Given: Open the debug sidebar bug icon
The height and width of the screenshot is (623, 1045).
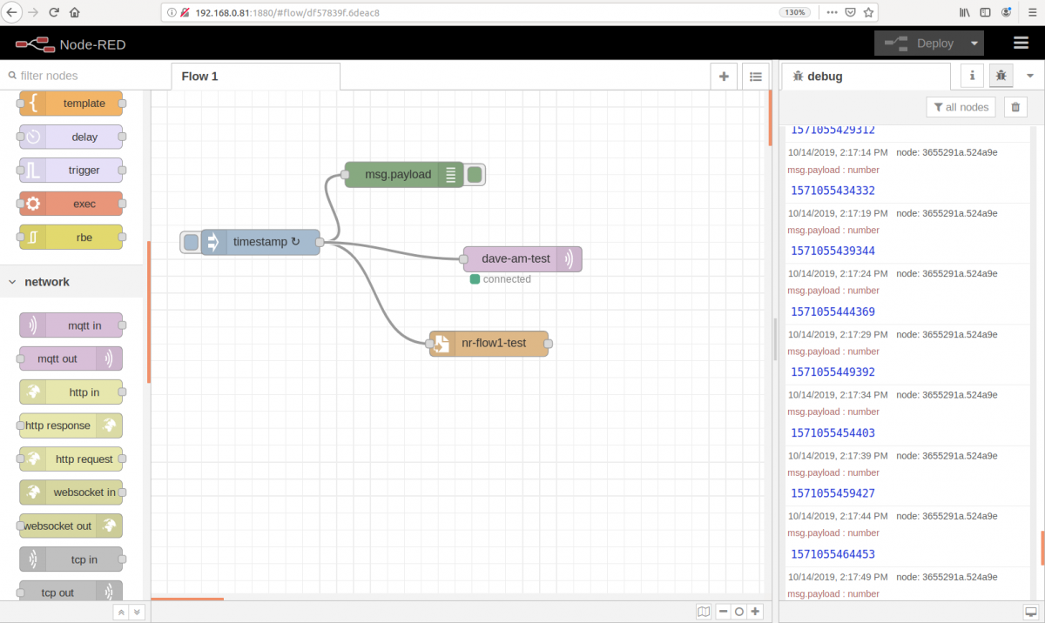Looking at the screenshot, I should pos(1000,76).
